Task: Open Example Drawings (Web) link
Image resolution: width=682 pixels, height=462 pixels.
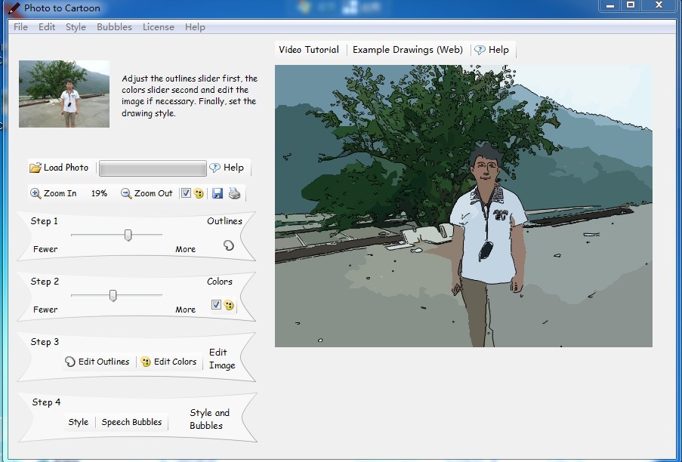Action: click(x=408, y=50)
